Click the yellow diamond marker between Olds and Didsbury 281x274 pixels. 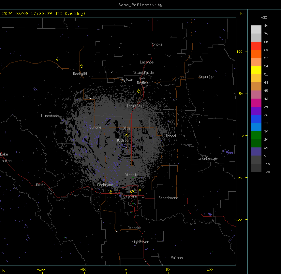pyautogui.click(x=126, y=136)
